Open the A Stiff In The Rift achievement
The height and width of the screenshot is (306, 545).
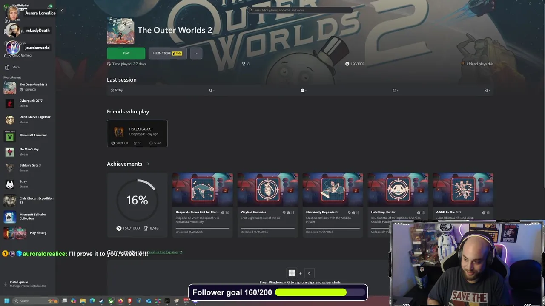[x=463, y=205]
